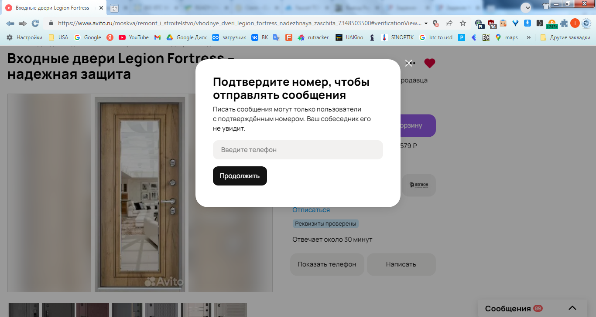596x317 pixels.
Task: Open the Google Диск bookmark
Action: tap(186, 37)
